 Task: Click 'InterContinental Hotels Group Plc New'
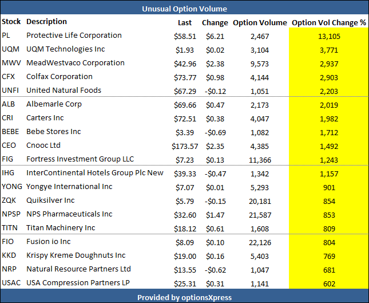(x=95, y=173)
